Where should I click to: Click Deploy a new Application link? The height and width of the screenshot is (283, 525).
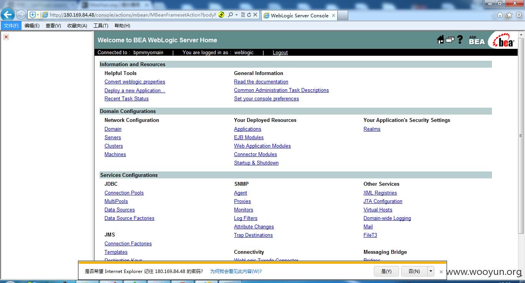point(135,91)
